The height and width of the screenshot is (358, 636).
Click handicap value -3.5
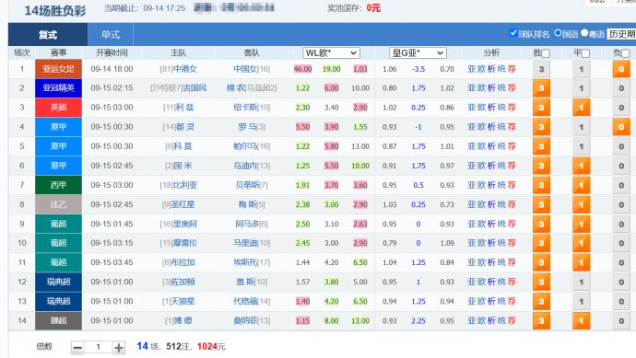coord(418,69)
